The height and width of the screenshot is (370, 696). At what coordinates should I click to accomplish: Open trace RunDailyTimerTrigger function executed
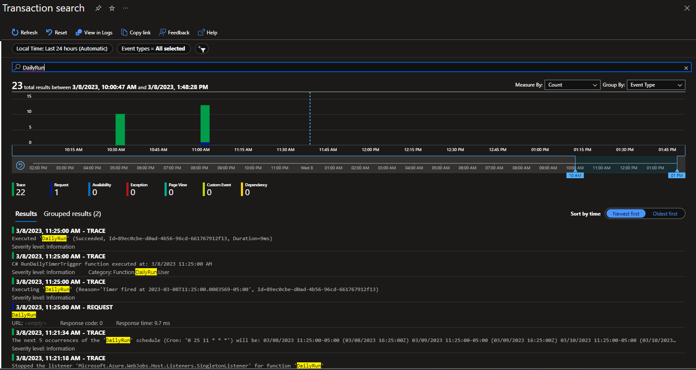[349, 264]
